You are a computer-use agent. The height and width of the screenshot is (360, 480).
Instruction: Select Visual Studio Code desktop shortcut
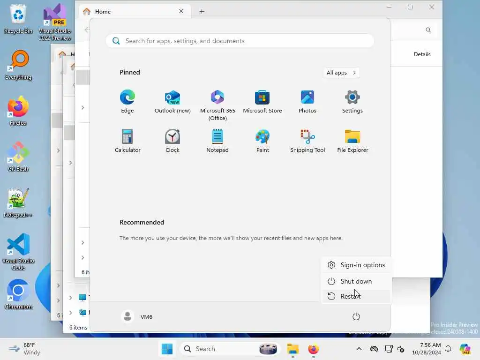pos(18,252)
